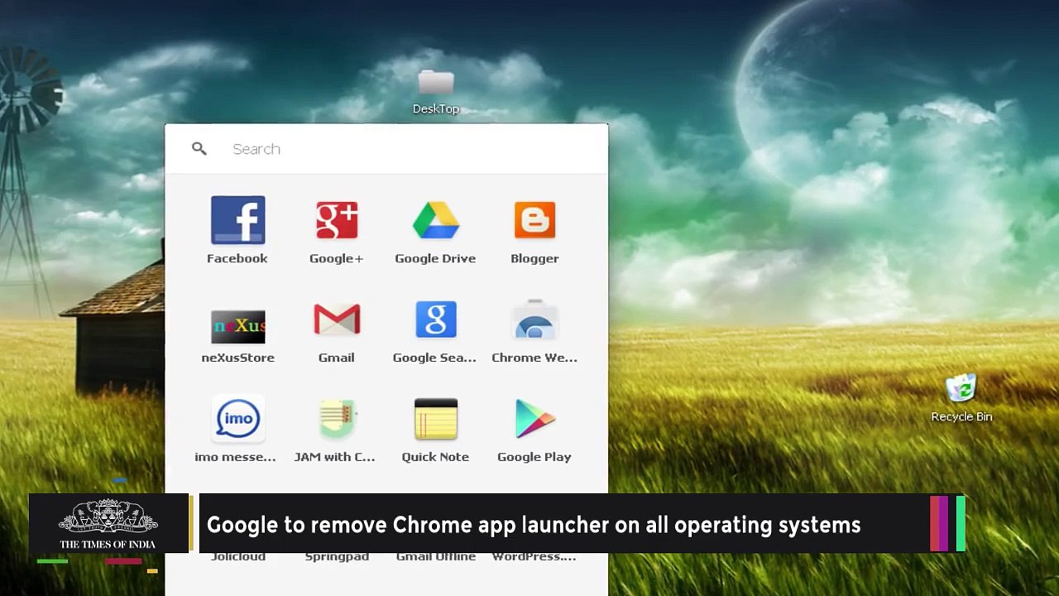Select the Recycle Bin desktop icon
The height and width of the screenshot is (596, 1059).
pos(961,399)
